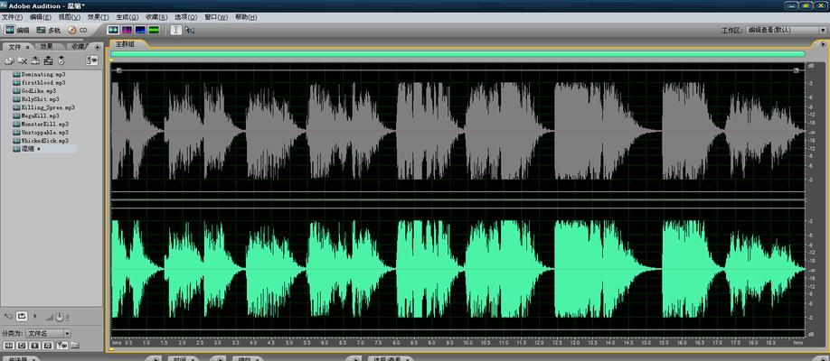Image resolution: width=830 pixels, height=361 pixels.
Task: Open the 选项 menu
Action: [x=185, y=17]
